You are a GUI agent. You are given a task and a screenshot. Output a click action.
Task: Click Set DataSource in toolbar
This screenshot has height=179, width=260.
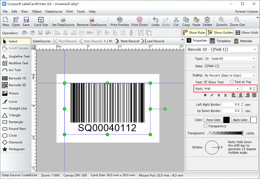tap(63, 22)
